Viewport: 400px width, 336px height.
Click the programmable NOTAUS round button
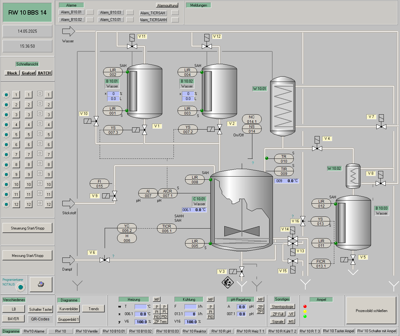pyautogui.click(x=21, y=287)
